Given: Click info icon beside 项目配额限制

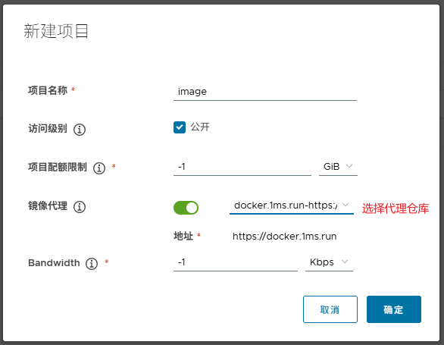Looking at the screenshot, I should point(99,168).
